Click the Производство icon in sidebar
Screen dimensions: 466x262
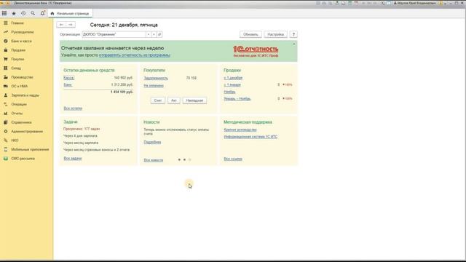coord(5,77)
